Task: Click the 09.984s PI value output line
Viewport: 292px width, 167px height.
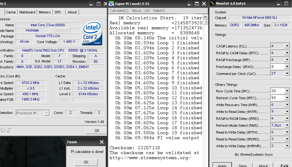Action: pos(157,138)
